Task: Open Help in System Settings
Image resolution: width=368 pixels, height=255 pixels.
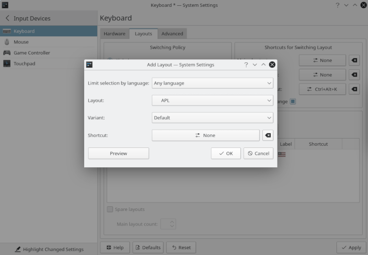Action: [115, 248]
